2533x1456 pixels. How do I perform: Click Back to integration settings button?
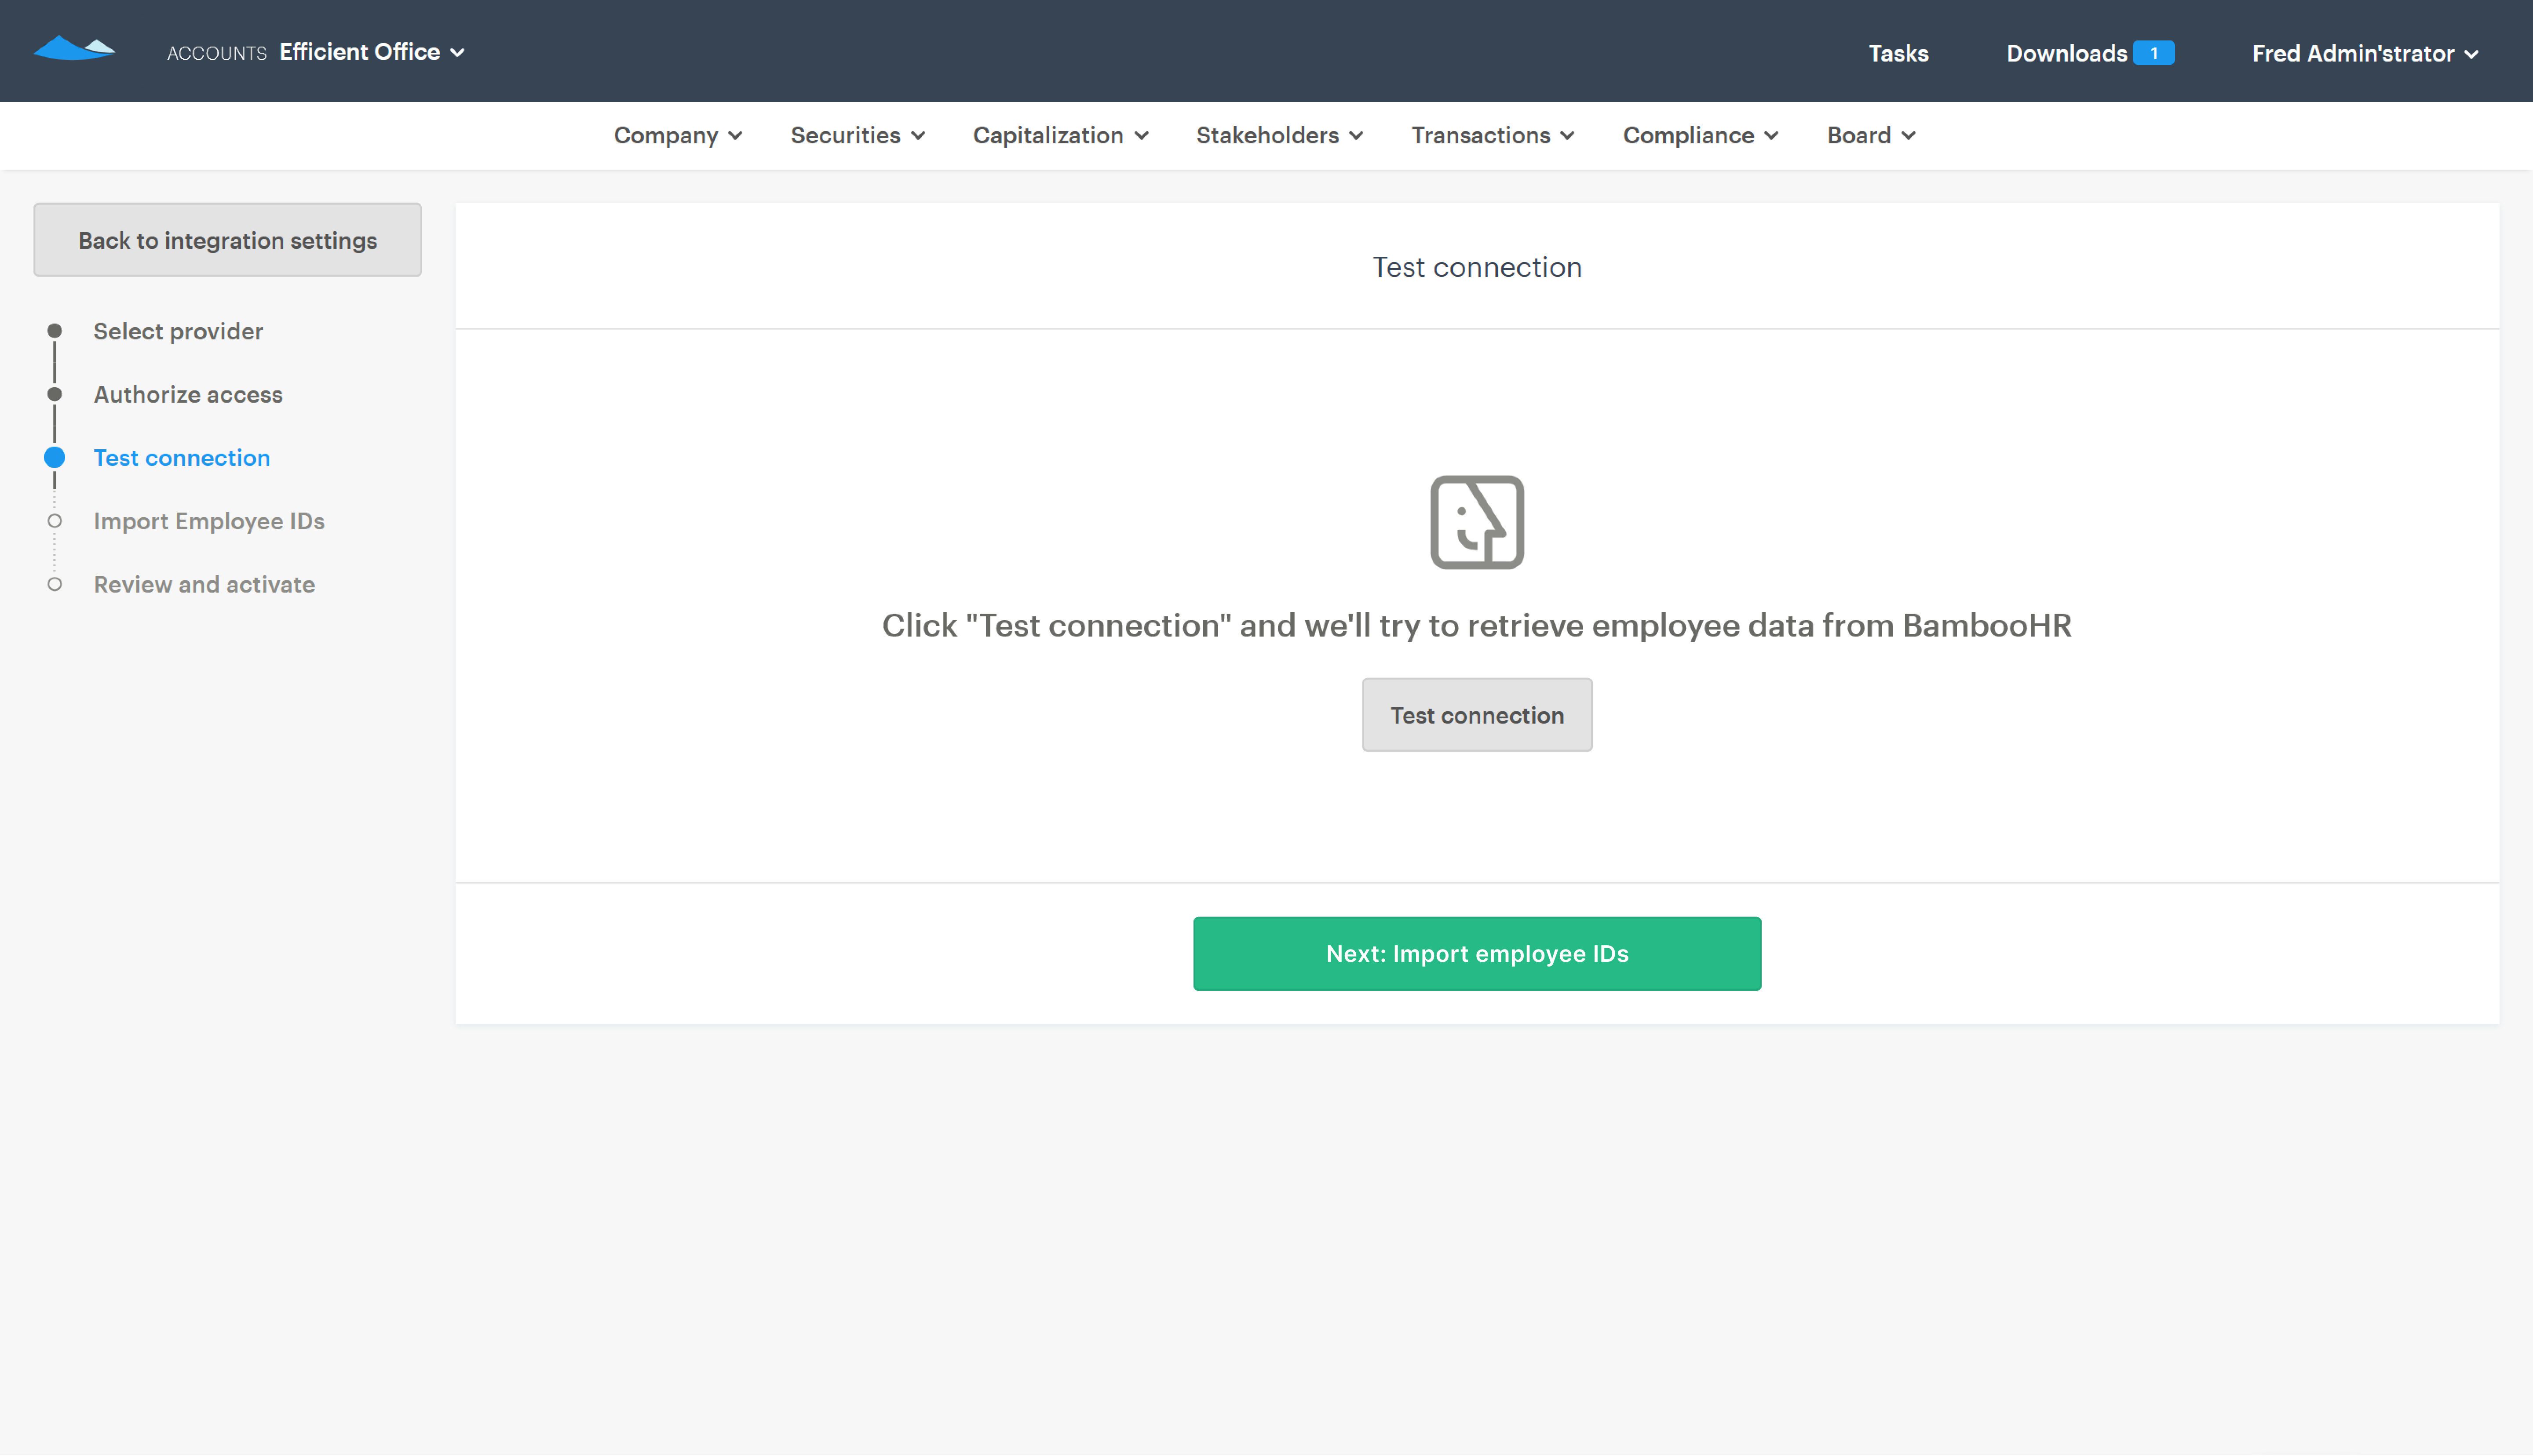(228, 240)
